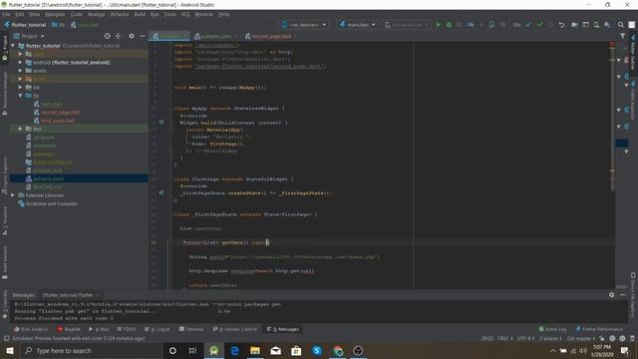638x359 pixels.
Task: Expand the test folder in project tree
Action: point(20,129)
